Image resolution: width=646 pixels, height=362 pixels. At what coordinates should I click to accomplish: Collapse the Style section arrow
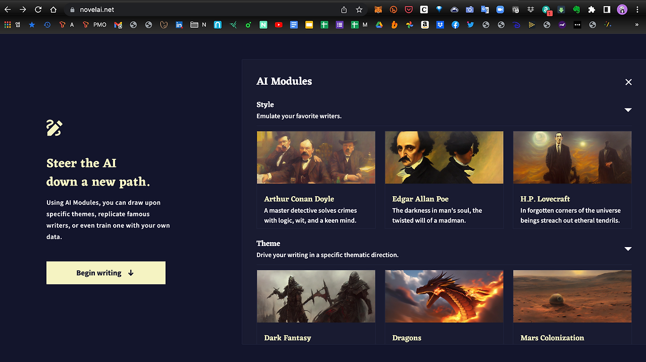tap(628, 110)
